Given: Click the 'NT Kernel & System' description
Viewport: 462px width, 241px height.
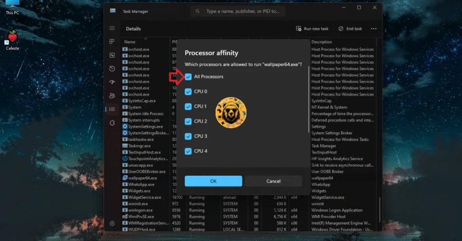Looking at the screenshot, I should [x=329, y=107].
